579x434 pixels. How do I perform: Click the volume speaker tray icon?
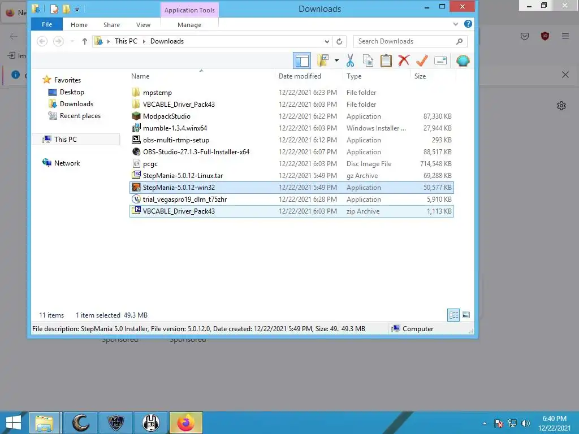click(526, 423)
